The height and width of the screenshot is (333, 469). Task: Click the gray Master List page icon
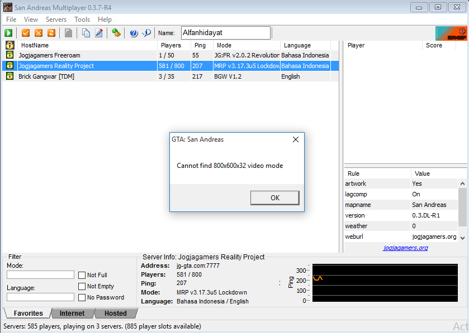click(69, 33)
